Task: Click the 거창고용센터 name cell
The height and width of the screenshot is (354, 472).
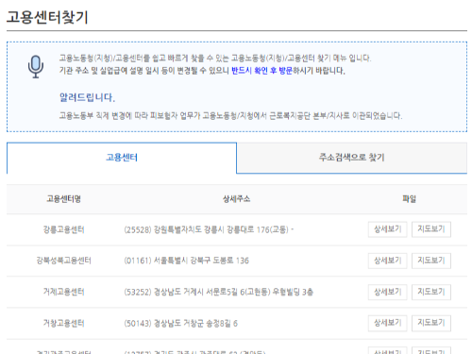Action: pos(63,323)
